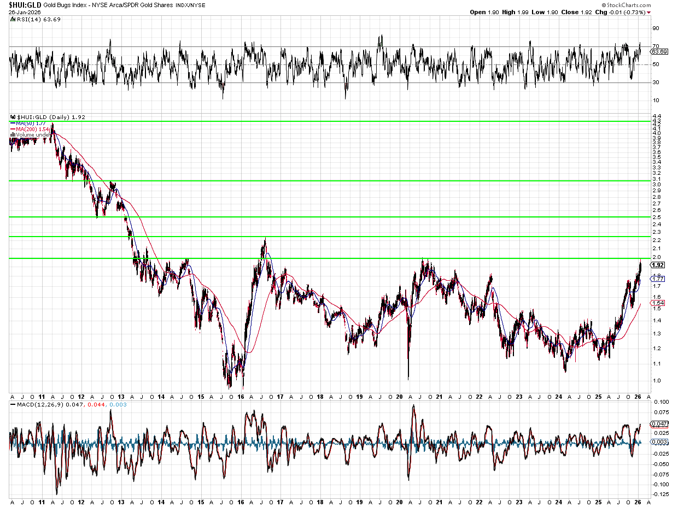
Task: Click the red down arrow after Chg
Action: coord(648,12)
